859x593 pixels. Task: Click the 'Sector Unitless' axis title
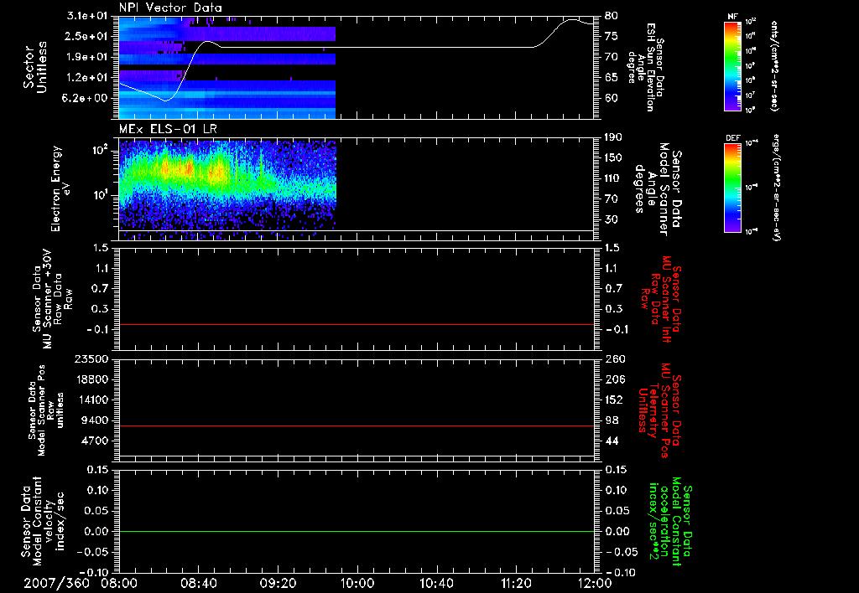[35, 67]
